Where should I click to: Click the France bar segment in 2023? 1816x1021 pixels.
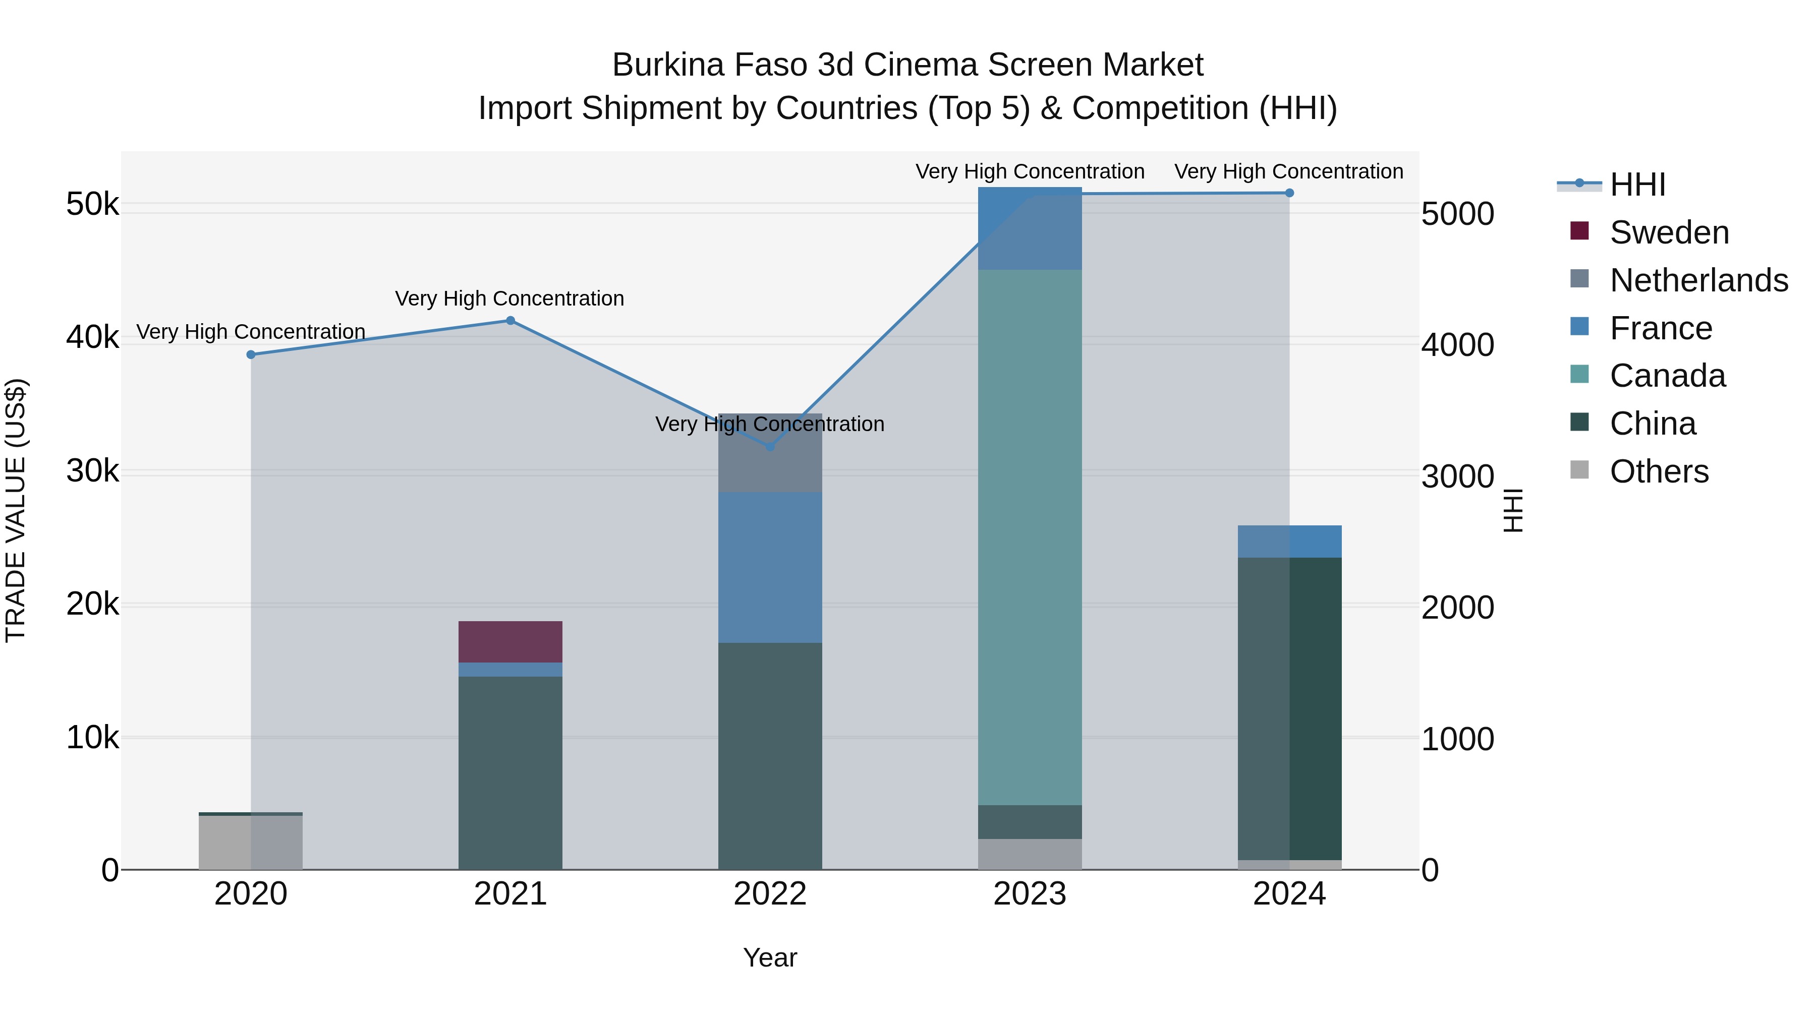pyautogui.click(x=1030, y=228)
